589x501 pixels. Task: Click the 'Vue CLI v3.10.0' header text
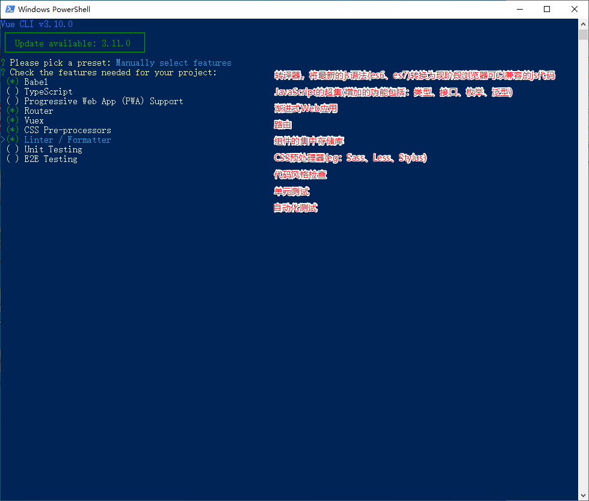point(36,24)
